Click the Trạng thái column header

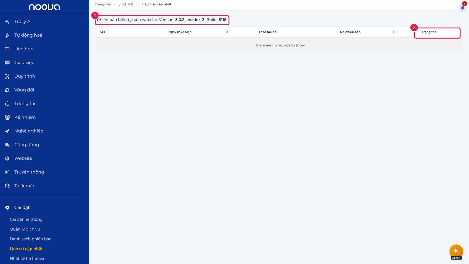click(x=429, y=32)
